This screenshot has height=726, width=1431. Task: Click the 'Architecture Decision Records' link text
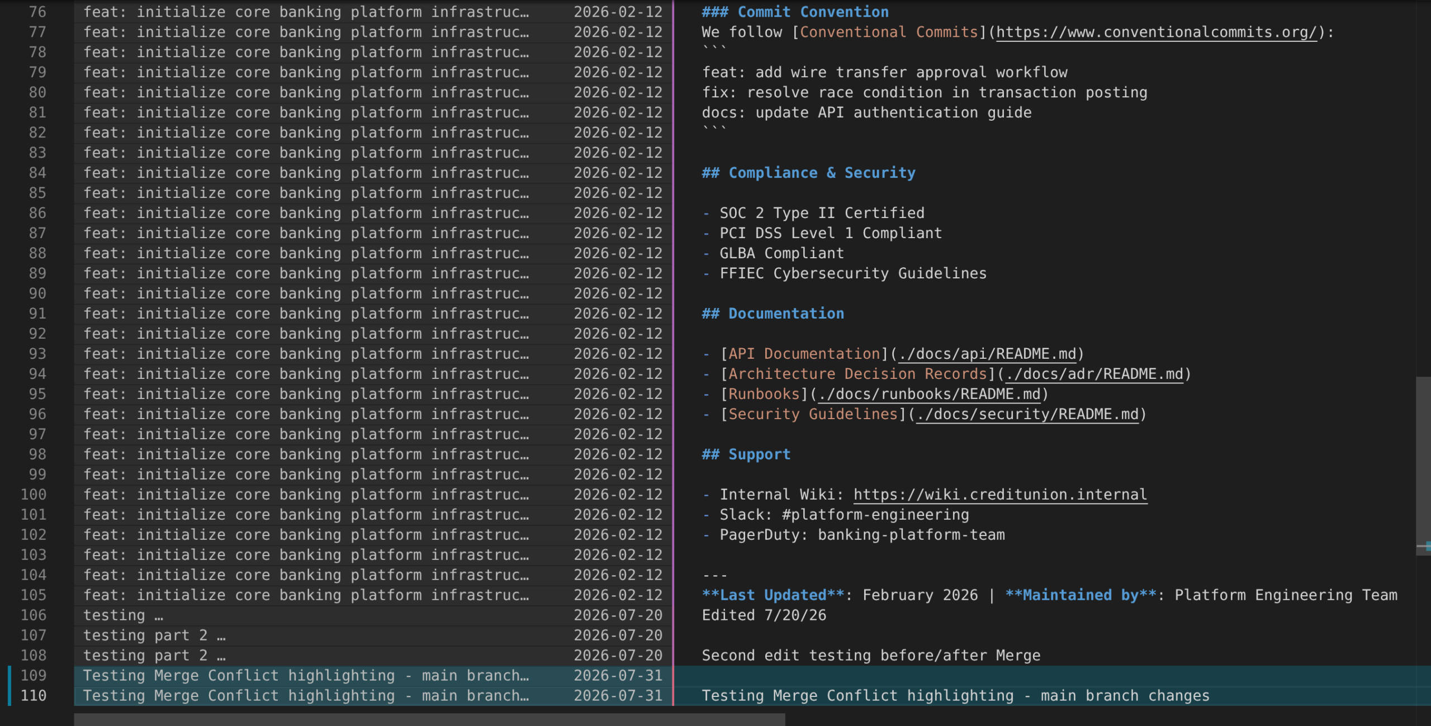[857, 374]
